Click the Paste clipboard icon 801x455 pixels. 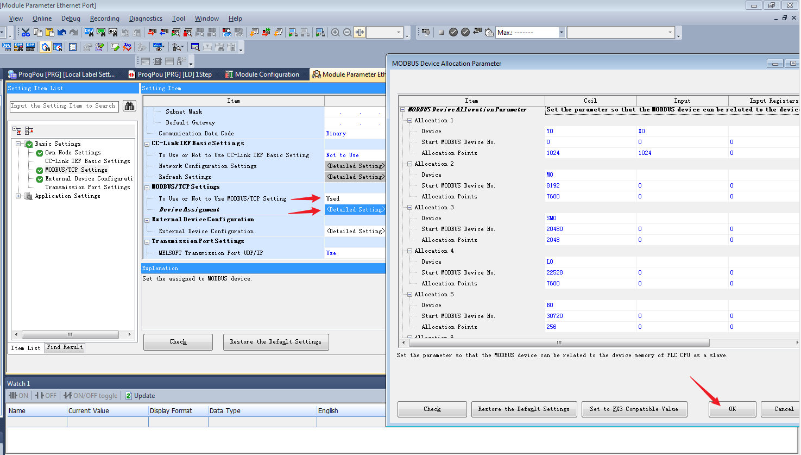[50, 33]
